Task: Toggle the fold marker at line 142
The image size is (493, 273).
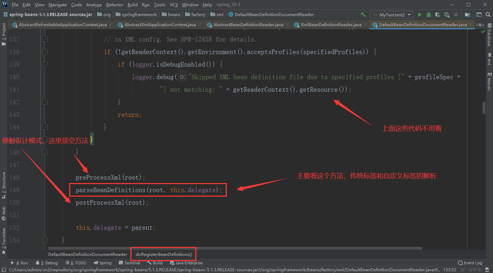Action: (x=44, y=102)
